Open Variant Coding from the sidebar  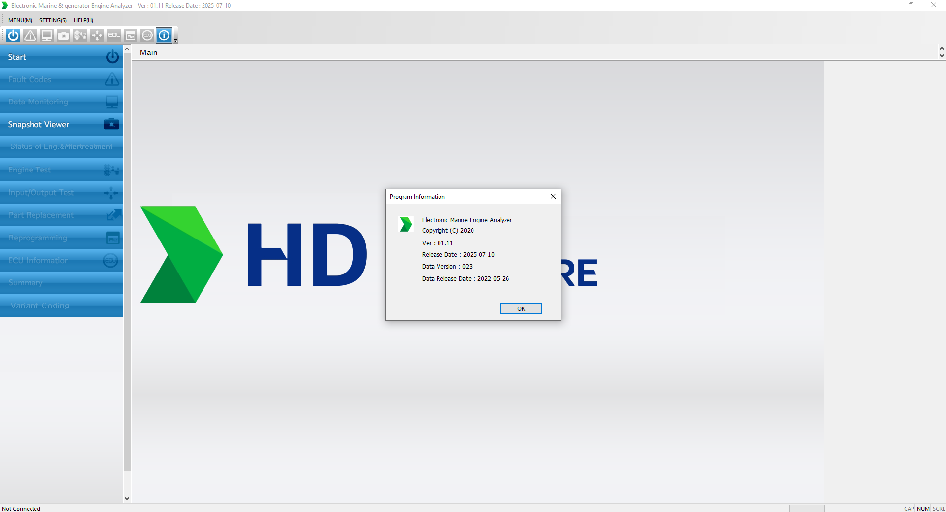(62, 306)
